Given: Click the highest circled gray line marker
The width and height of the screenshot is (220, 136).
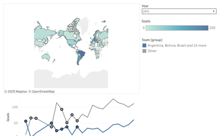Looking at the screenshot, I should 62,109.
